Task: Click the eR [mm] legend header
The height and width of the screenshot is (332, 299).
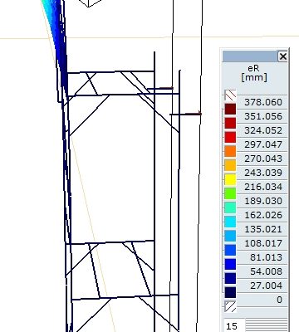Action: (254, 73)
